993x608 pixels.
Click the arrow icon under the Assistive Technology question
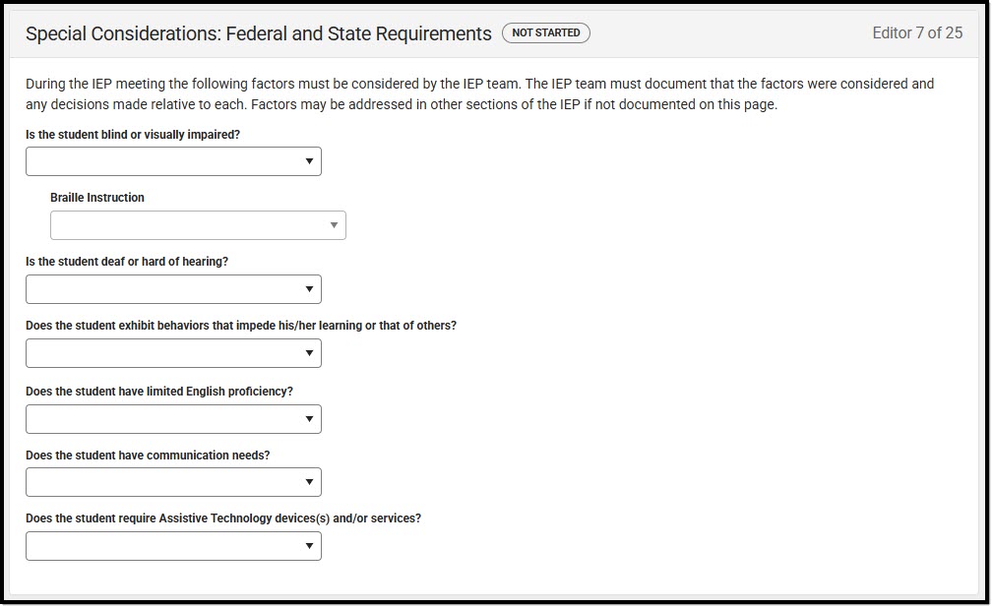click(309, 546)
